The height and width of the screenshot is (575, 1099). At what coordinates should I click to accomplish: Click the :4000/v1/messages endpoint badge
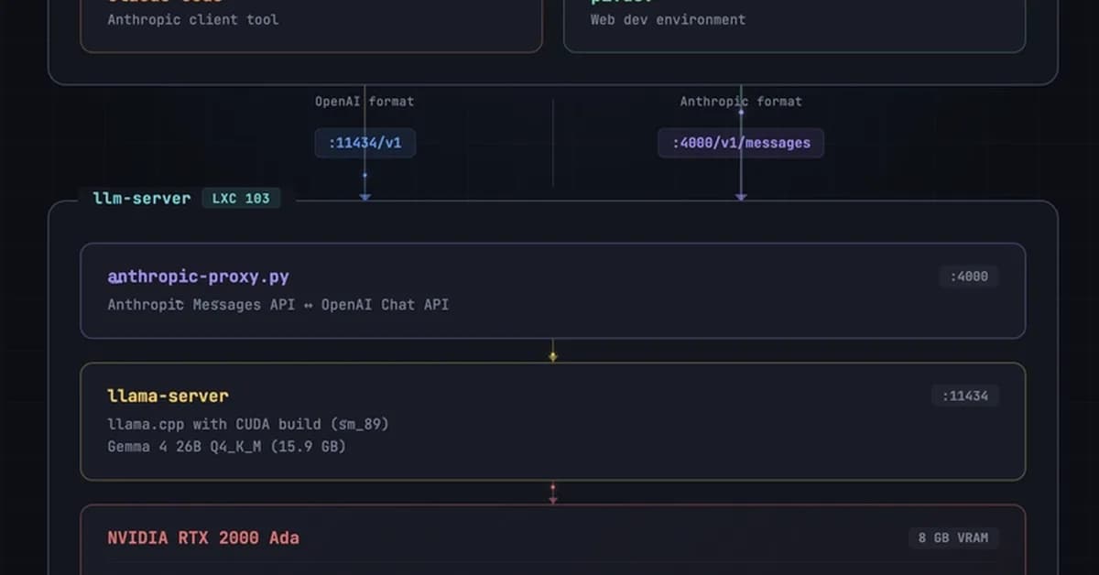click(x=741, y=143)
